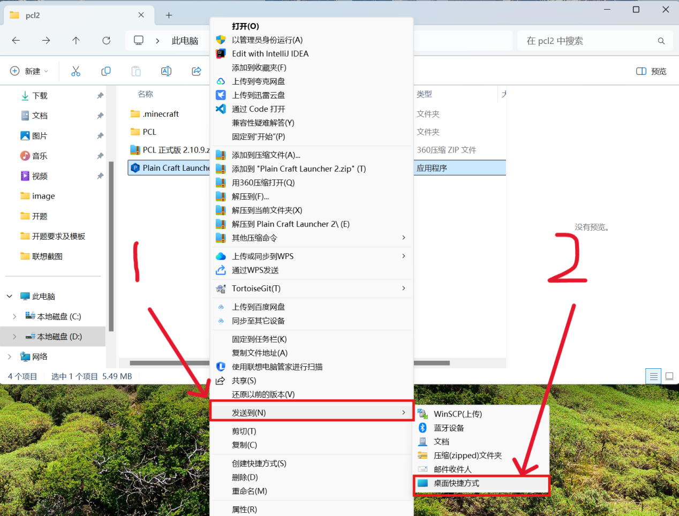Click the Copy icon in the toolbar
Image resolution: width=679 pixels, height=516 pixels.
click(x=105, y=71)
